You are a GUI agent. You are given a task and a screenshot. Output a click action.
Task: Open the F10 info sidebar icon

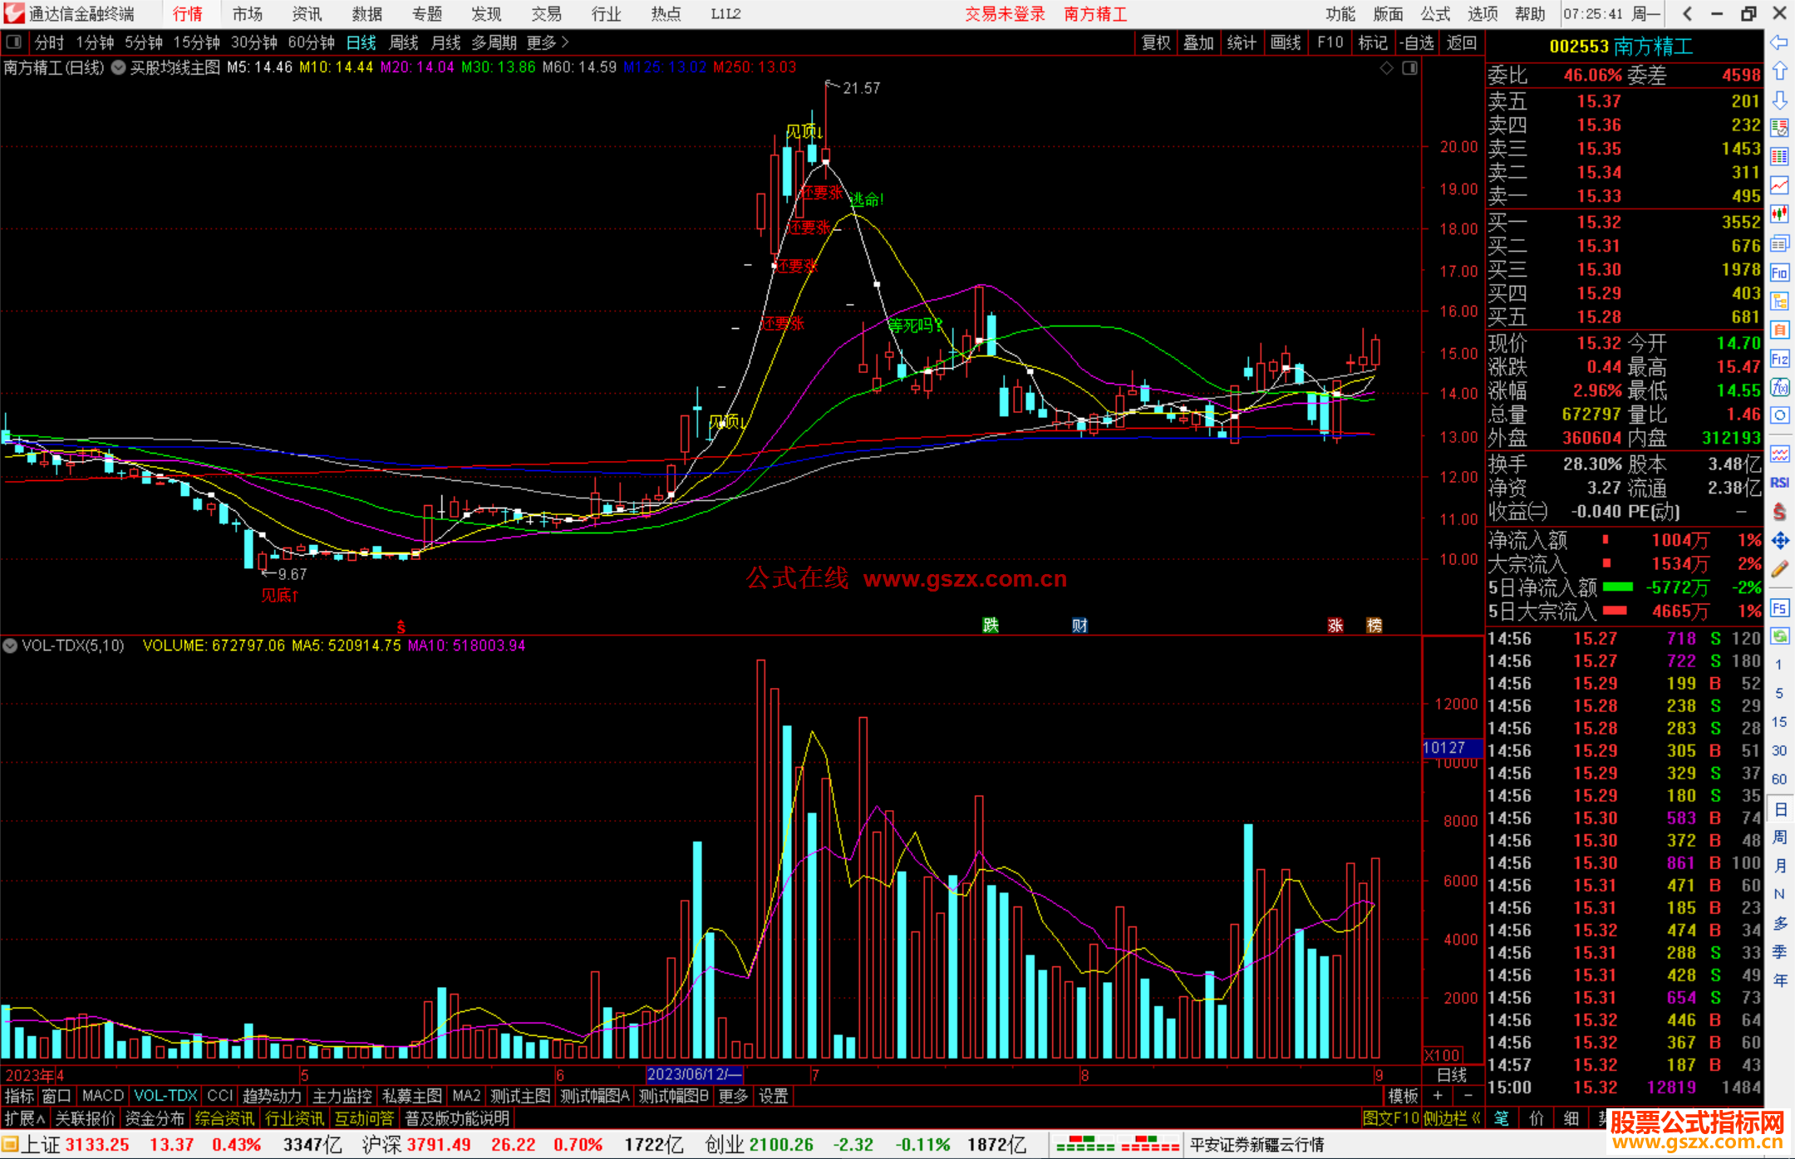(x=1779, y=273)
